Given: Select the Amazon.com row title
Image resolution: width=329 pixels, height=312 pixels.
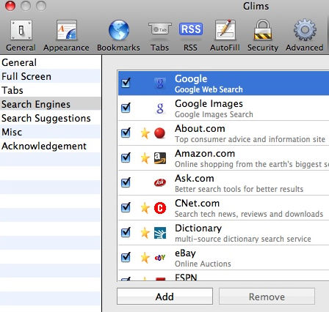Looking at the screenshot, I should tap(205, 154).
